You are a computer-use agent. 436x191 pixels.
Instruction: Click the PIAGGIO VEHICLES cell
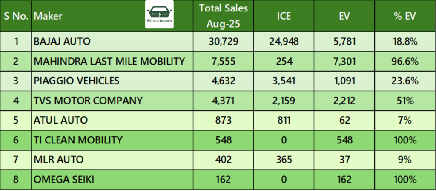click(x=77, y=81)
